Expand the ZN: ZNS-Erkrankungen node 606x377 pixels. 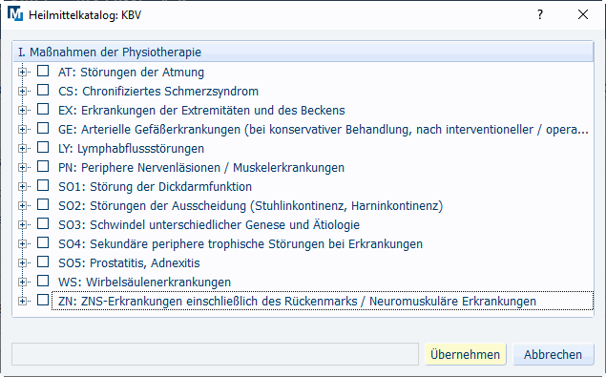pyautogui.click(x=22, y=301)
